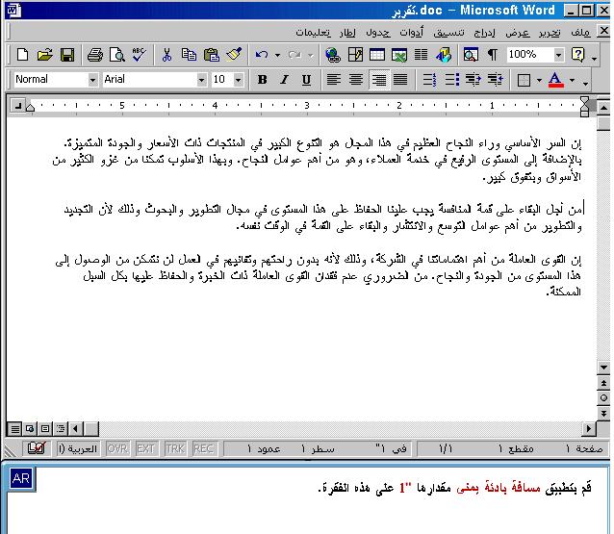Open the Arial font name dropdown
The height and width of the screenshot is (534, 614).
pyautogui.click(x=201, y=80)
